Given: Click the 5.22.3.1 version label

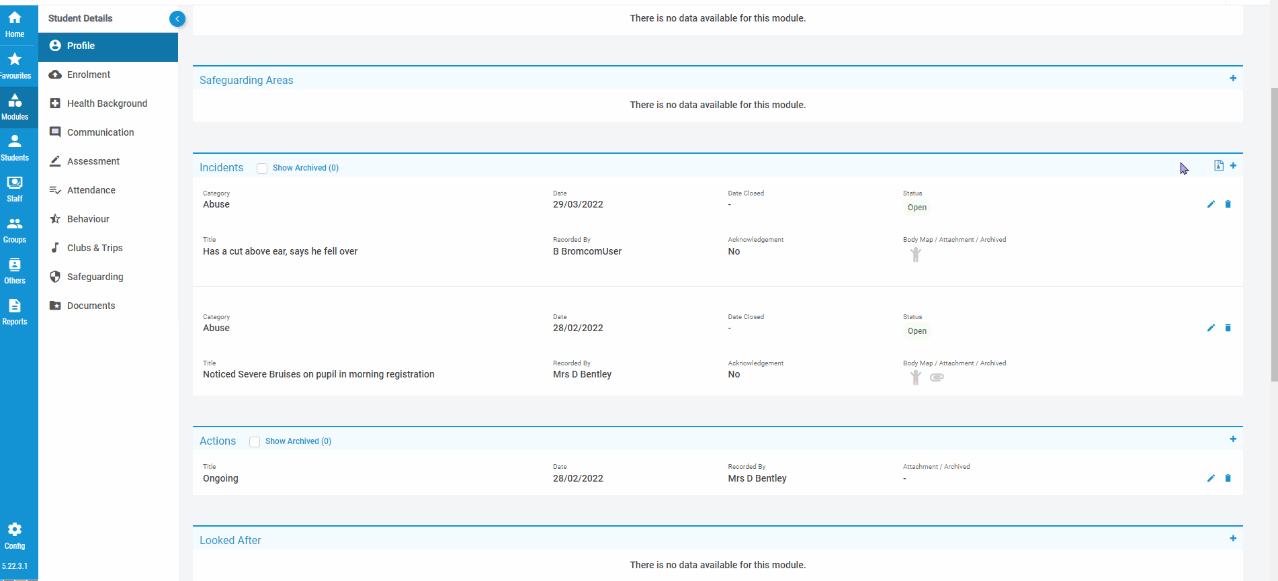Looking at the screenshot, I should (15, 566).
